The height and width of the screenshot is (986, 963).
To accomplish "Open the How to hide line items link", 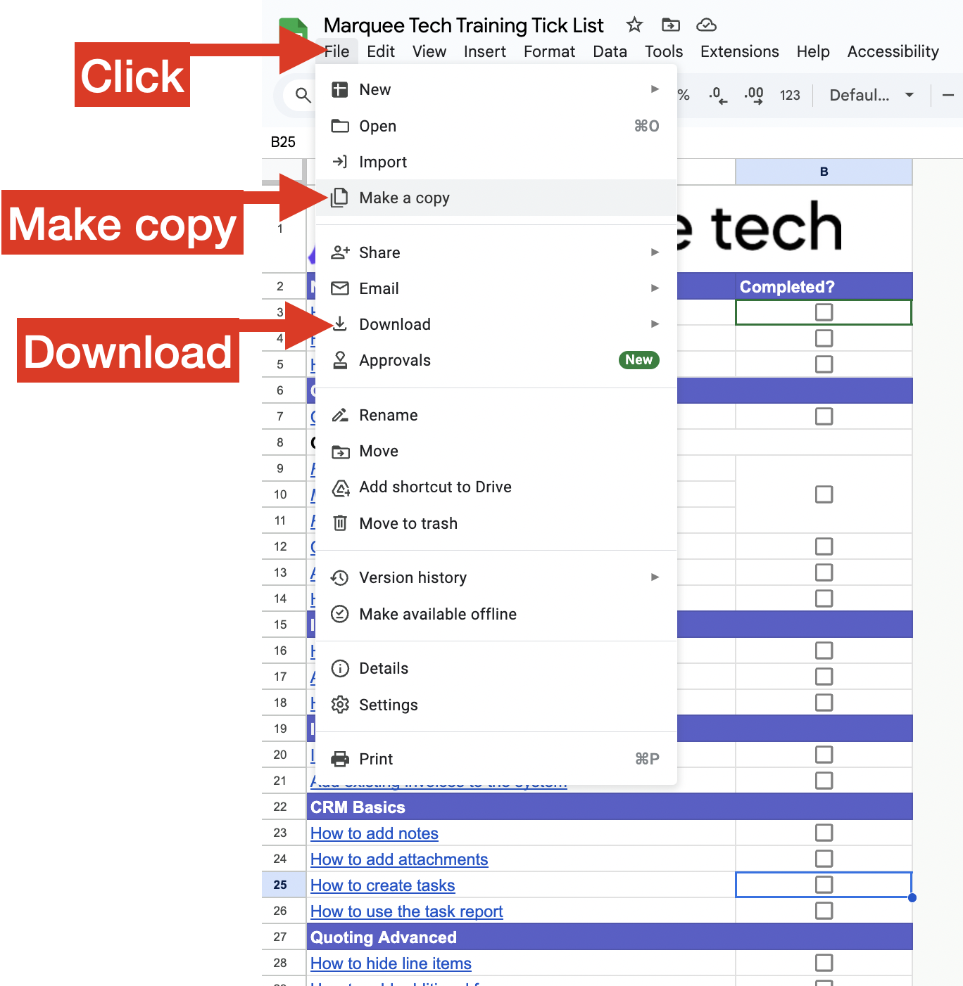I will (x=391, y=963).
